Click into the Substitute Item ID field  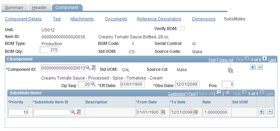tap(52, 112)
